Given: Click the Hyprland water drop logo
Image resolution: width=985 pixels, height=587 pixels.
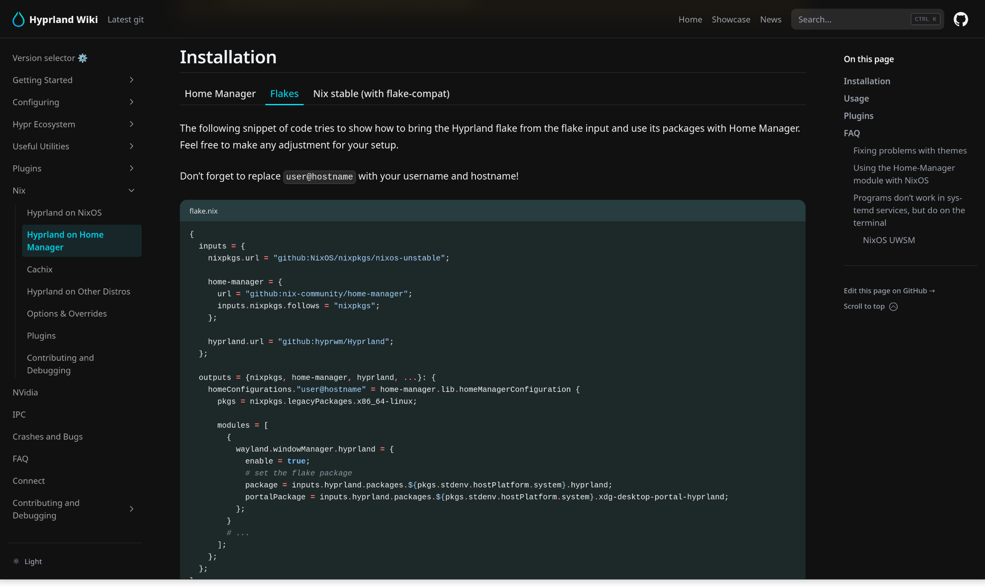Looking at the screenshot, I should tap(19, 19).
